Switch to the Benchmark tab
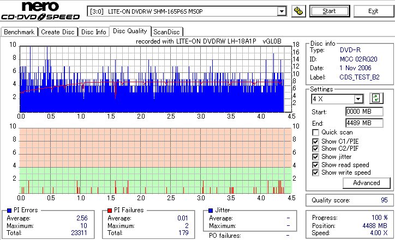The image size is (395, 240). 19,32
